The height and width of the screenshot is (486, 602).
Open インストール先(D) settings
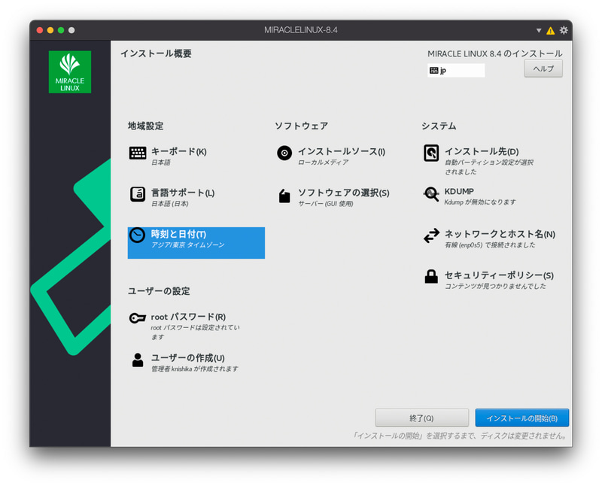482,152
